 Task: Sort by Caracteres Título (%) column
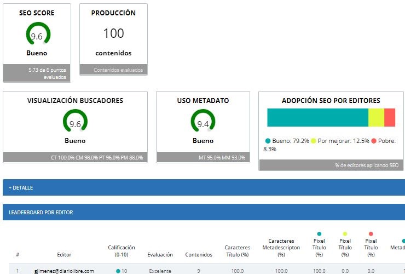(x=236, y=251)
